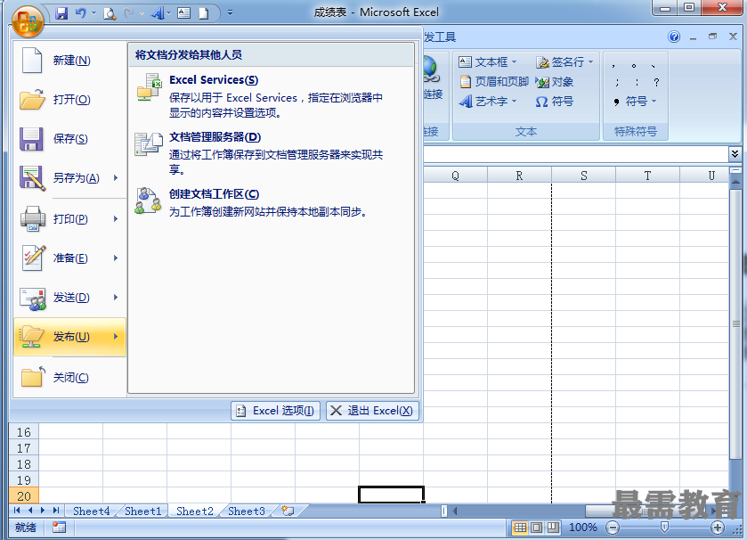Click the macro record status bar icon
This screenshot has height=540, width=747.
pos(59,528)
